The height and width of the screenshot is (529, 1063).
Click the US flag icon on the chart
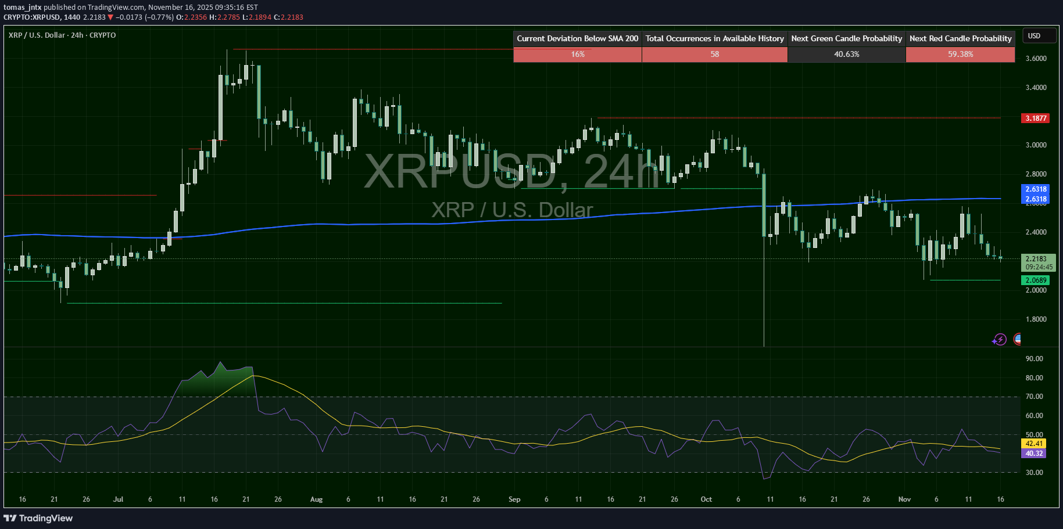[1018, 340]
